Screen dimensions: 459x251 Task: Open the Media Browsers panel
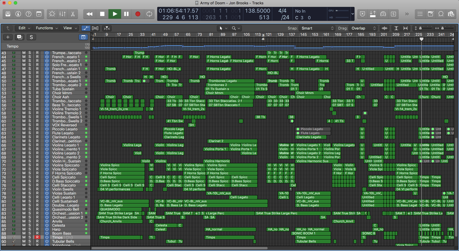pyautogui.click(x=451, y=14)
